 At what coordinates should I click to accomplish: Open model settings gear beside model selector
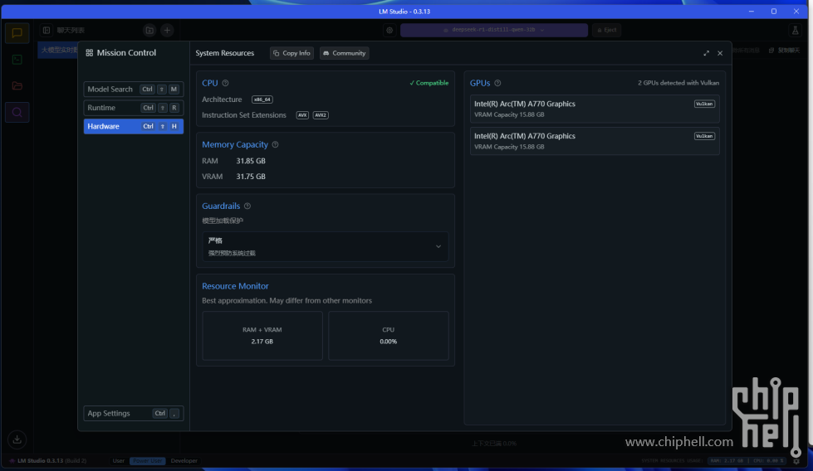[389, 30]
